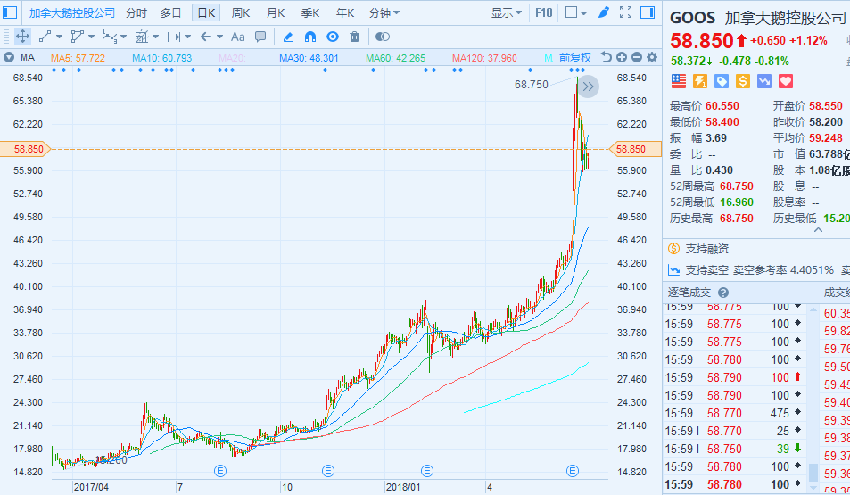The height and width of the screenshot is (495, 850).
Task: Toggle drawing visibility eye icon
Action: 333,37
